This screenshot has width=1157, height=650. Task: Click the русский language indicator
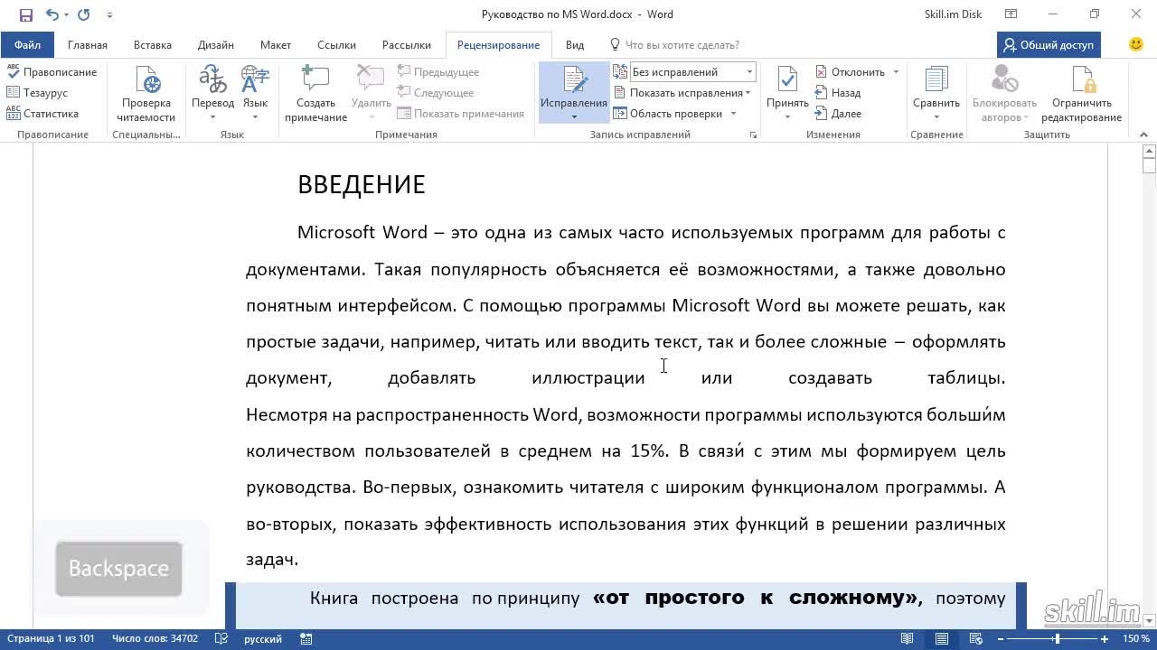[x=263, y=639]
